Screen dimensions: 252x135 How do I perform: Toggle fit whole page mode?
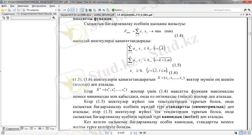pyautogui.click(x=69, y=10)
